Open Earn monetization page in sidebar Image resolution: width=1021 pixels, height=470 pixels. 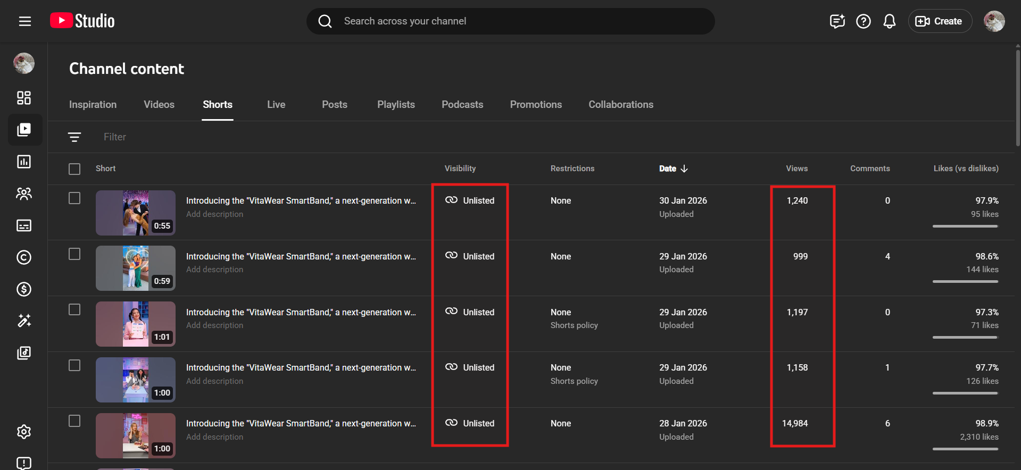tap(24, 289)
